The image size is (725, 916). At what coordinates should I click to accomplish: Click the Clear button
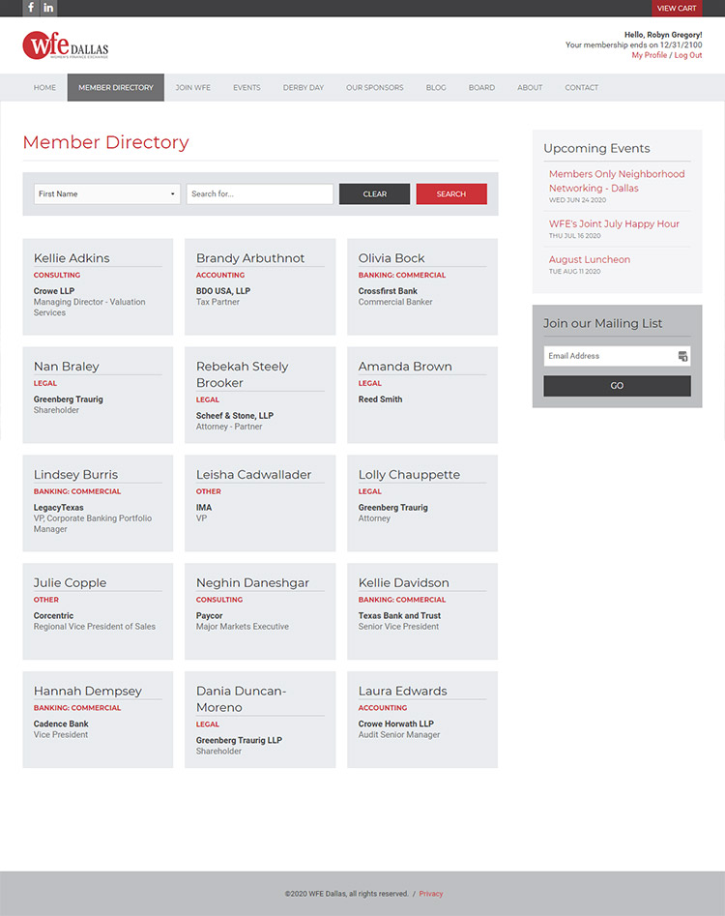click(375, 194)
